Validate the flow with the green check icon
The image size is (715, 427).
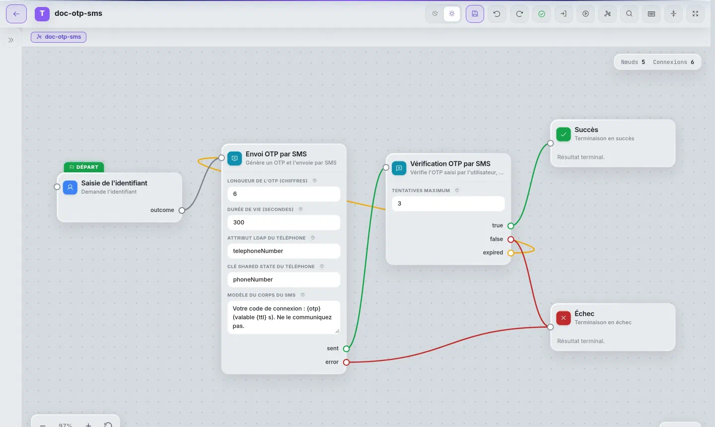[542, 14]
